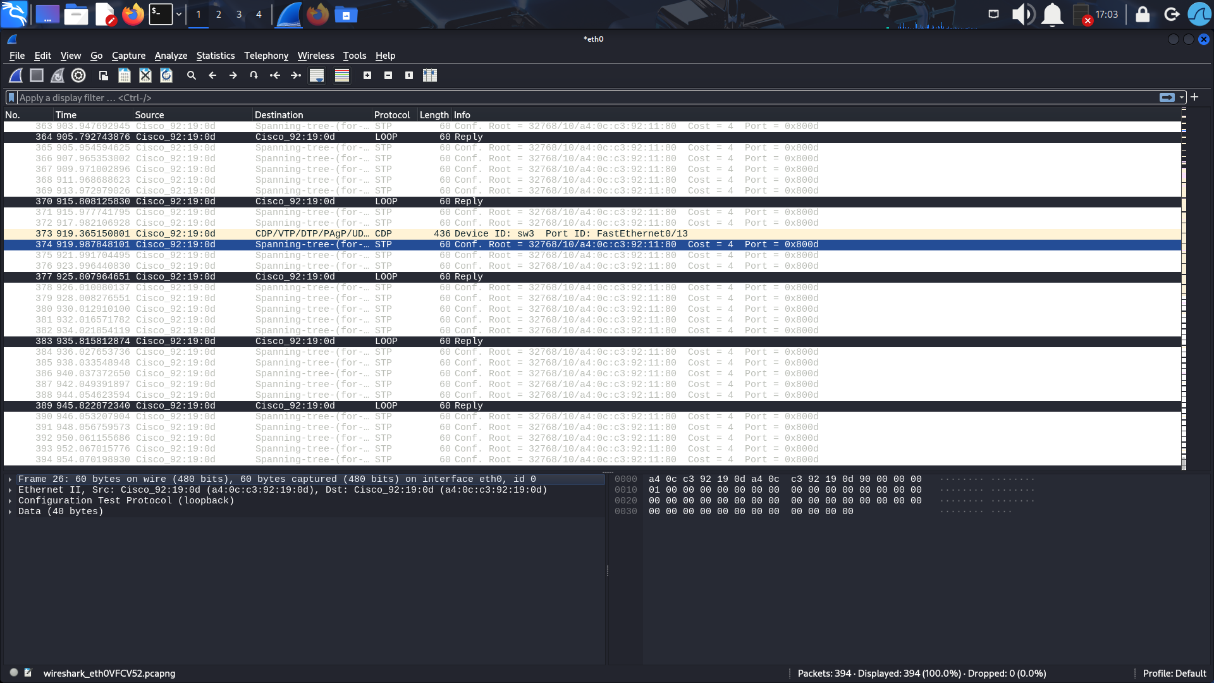Go back in packet history
1214x683 pixels.
[x=212, y=75]
